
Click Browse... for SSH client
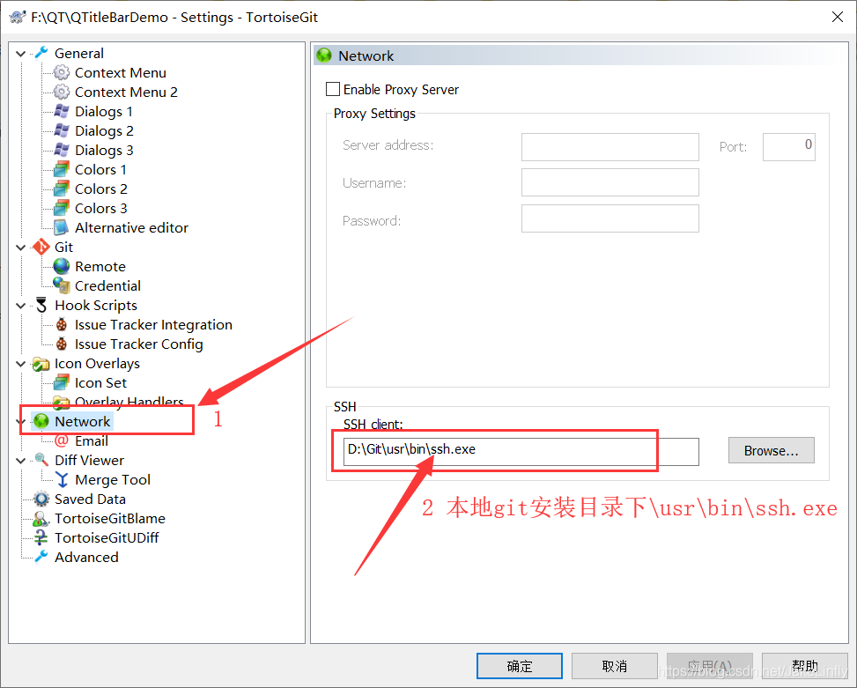[772, 450]
